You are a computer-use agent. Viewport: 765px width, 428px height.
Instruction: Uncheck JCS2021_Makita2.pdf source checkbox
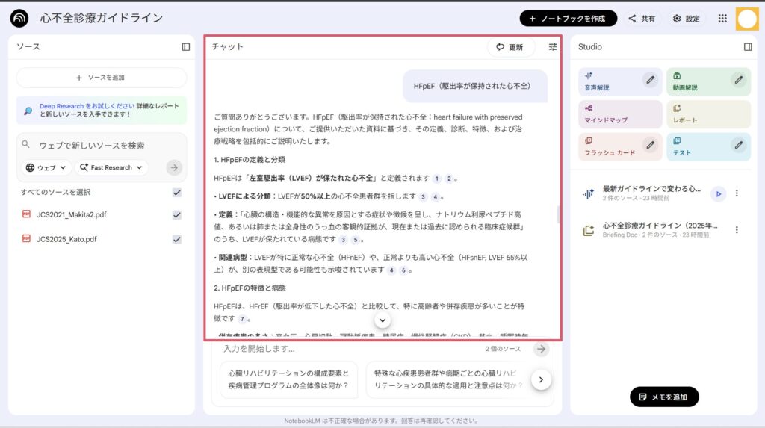(177, 215)
